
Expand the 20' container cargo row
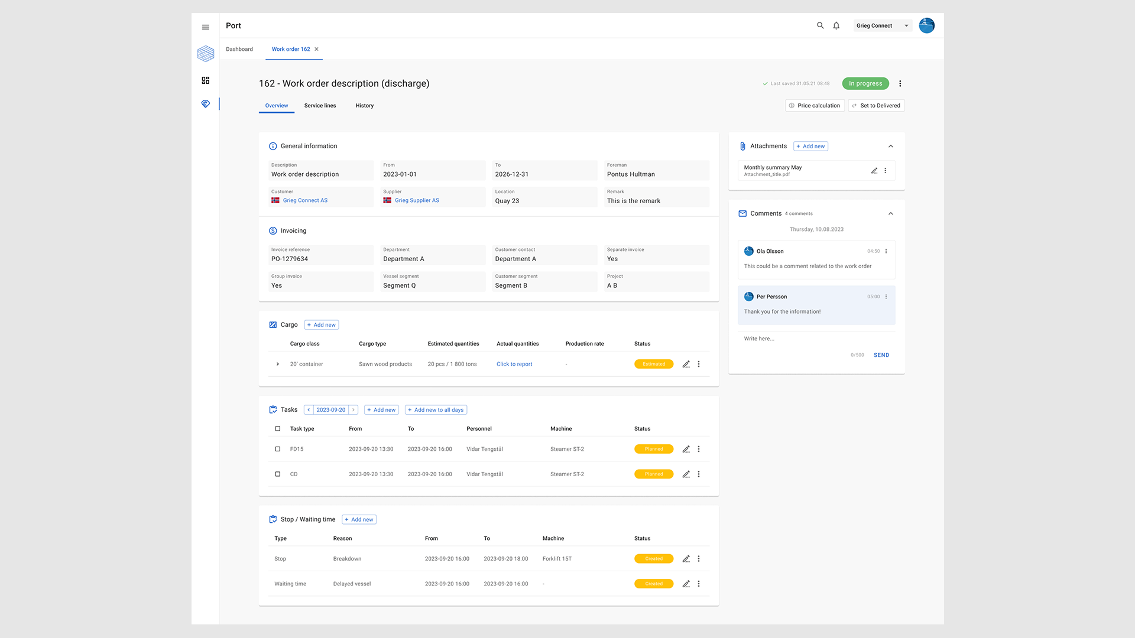278,364
